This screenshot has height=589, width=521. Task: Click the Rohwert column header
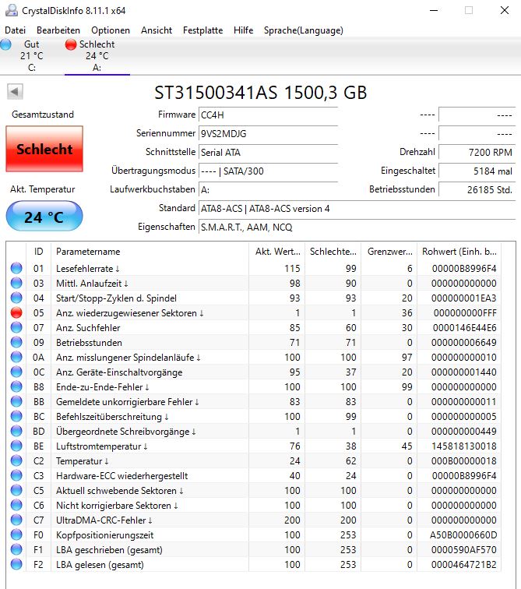pyautogui.click(x=459, y=252)
